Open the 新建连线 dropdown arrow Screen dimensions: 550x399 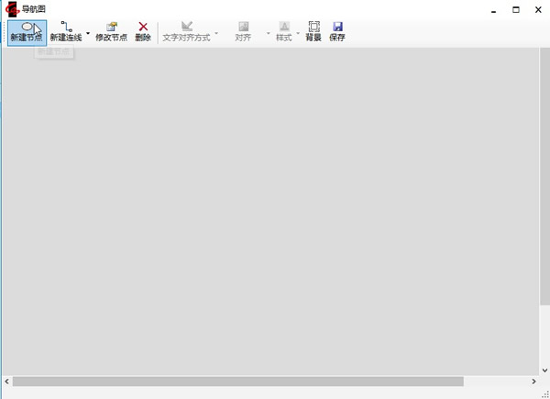(88, 32)
